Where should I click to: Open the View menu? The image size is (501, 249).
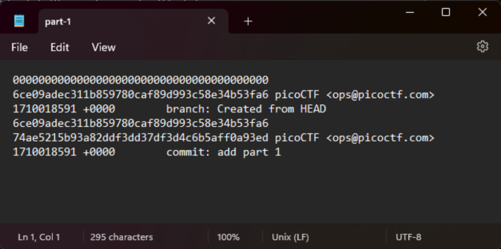click(x=103, y=47)
